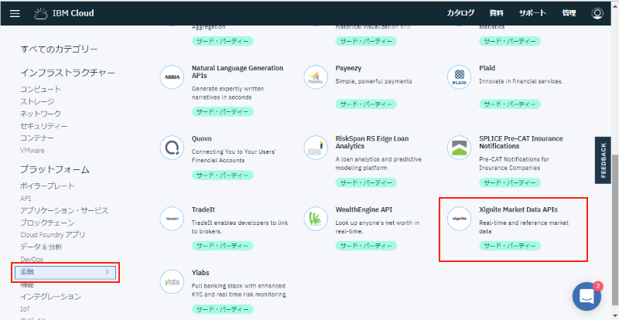
Task: Open the Payeezy title
Action: [x=348, y=68]
